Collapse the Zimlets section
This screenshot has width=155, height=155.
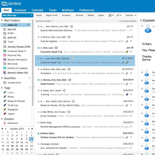[x=2, y=119]
